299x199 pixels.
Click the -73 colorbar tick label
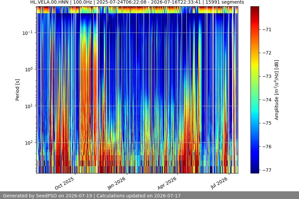(267, 76)
